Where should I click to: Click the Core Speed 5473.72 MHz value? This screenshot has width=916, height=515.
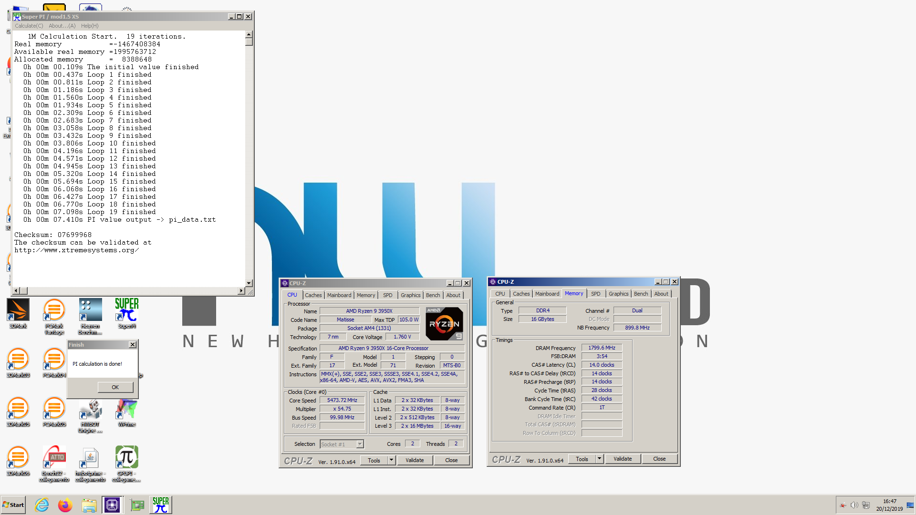[342, 400]
